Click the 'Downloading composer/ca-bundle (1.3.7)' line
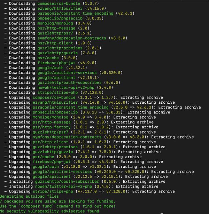Viewport: 209px width, 214px height. click(51, 3)
